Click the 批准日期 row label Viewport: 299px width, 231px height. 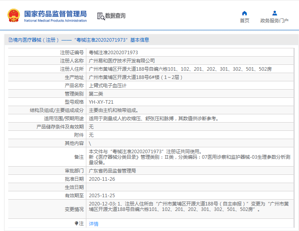(x=74, y=179)
